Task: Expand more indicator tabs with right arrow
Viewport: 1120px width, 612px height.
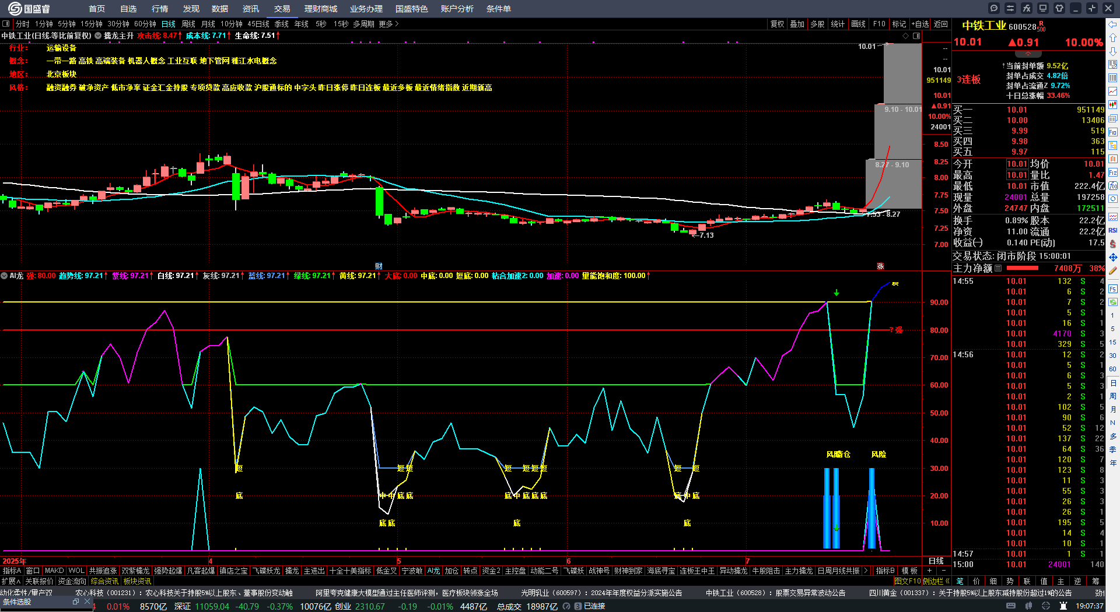Action: pyautogui.click(x=866, y=571)
